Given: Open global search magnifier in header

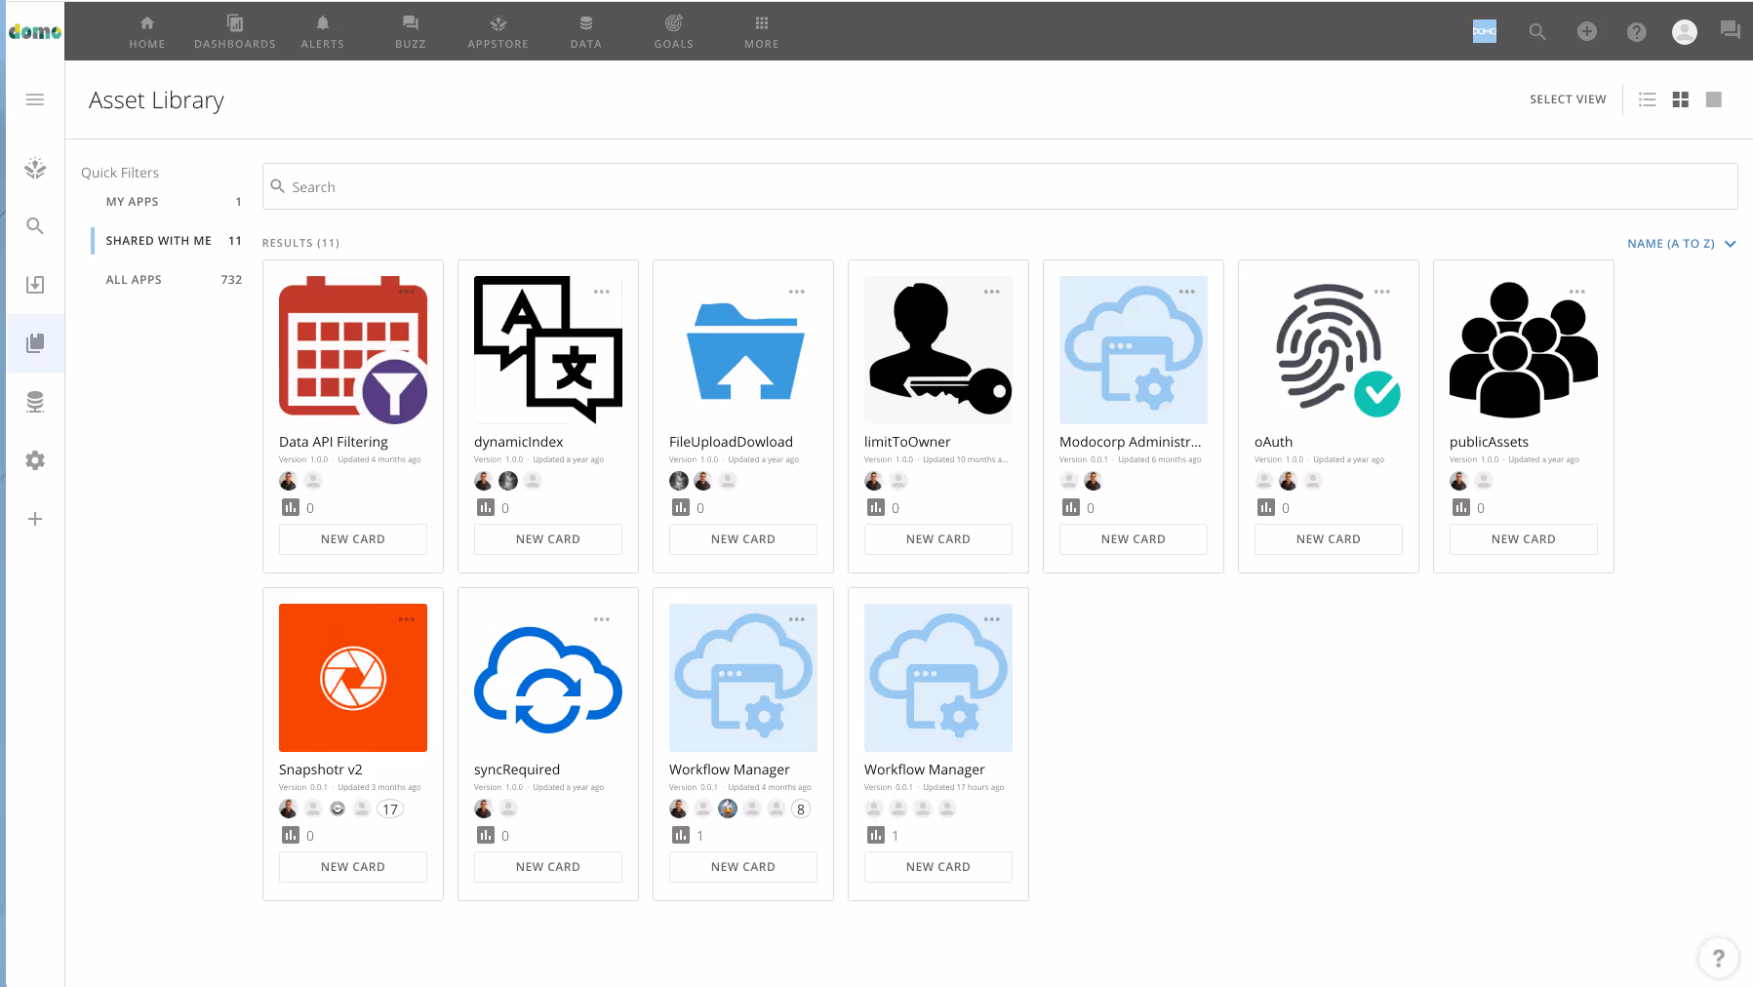Looking at the screenshot, I should (x=1537, y=31).
